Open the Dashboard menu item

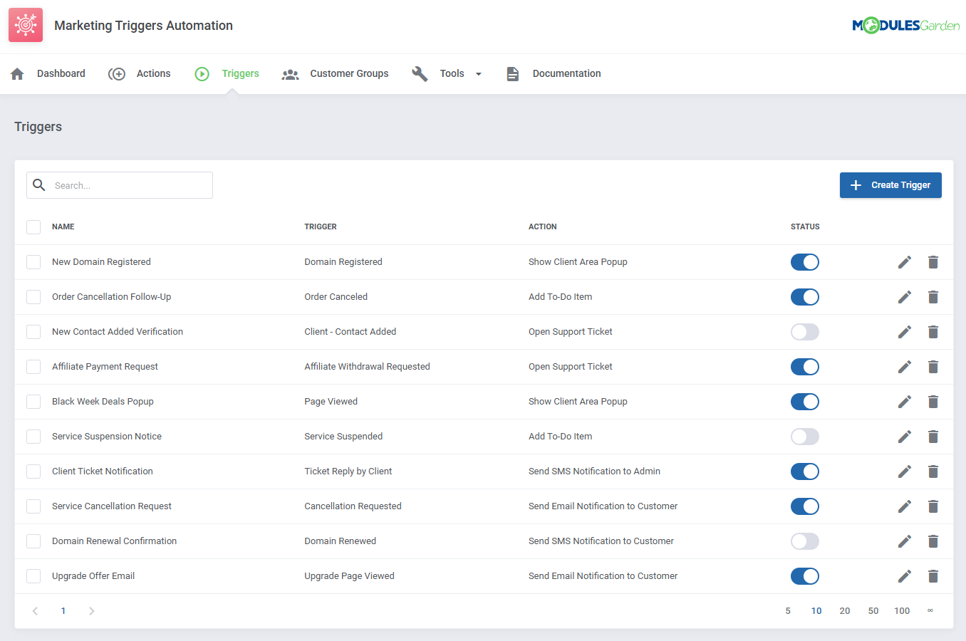(x=61, y=73)
